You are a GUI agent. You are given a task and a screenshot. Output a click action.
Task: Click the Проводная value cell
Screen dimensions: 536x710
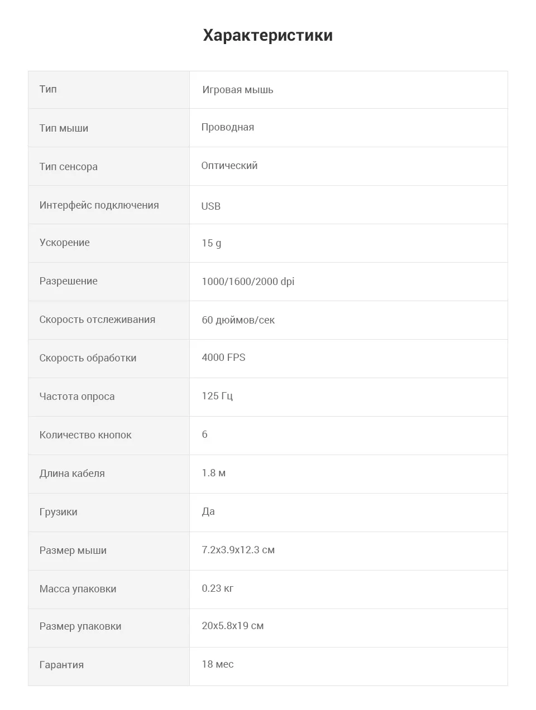pos(348,127)
